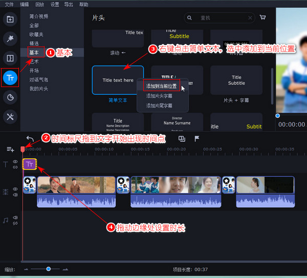Open the 回放 menu

click(x=40, y=4)
